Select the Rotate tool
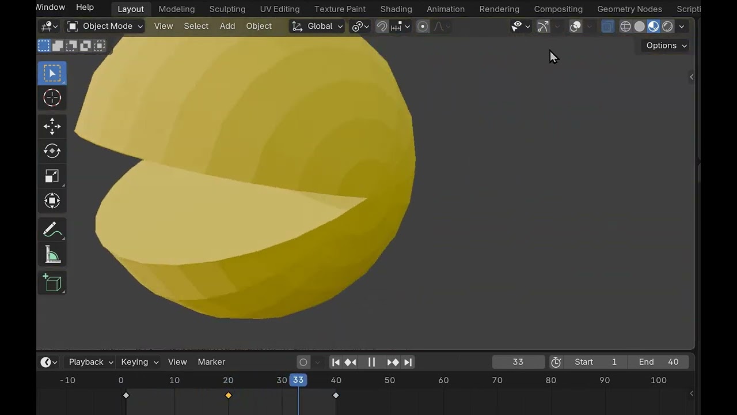Viewport: 737px width, 415px height. pyautogui.click(x=52, y=151)
